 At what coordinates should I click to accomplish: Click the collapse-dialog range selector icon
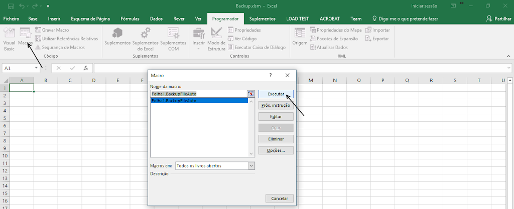251,94
